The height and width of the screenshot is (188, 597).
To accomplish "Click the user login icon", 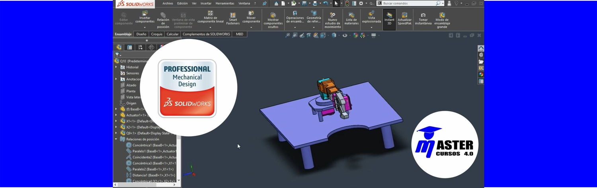I will (449, 3).
